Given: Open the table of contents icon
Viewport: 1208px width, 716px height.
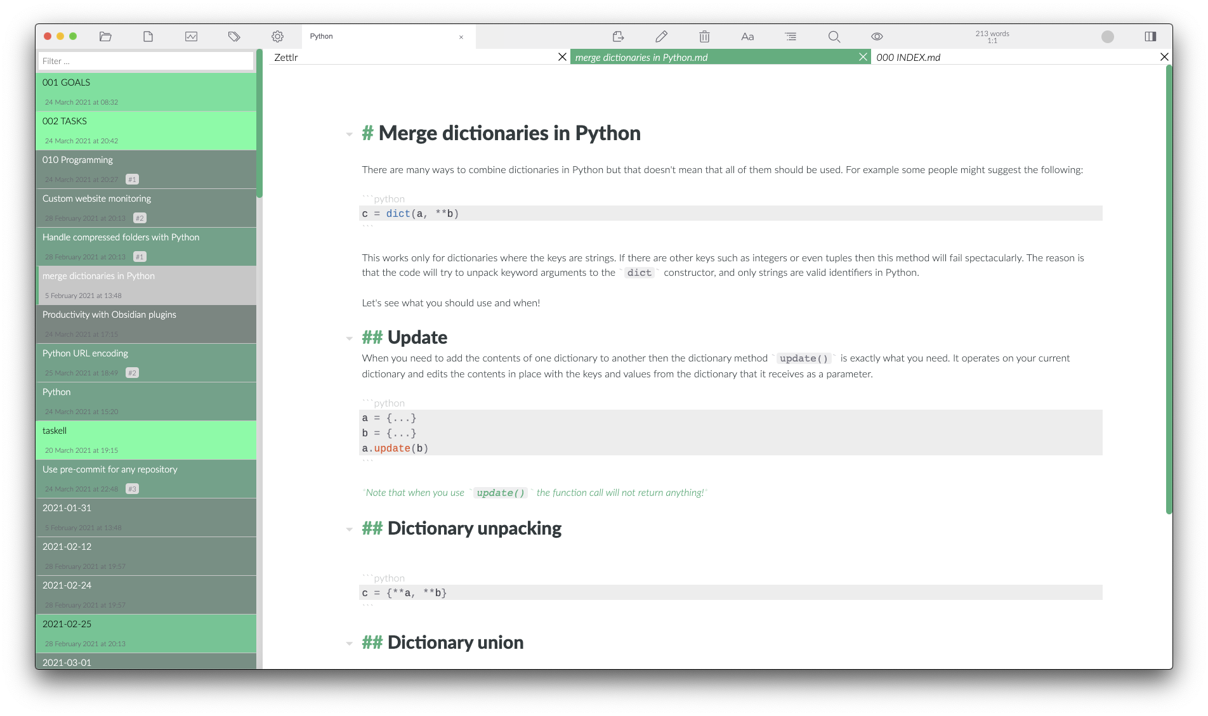Looking at the screenshot, I should pos(791,37).
